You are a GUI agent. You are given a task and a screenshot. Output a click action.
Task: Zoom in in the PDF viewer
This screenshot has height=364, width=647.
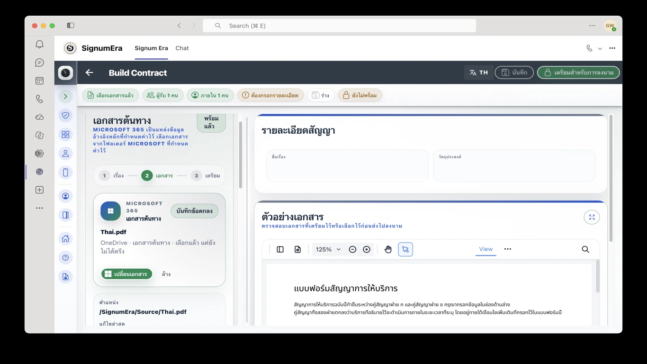367,249
